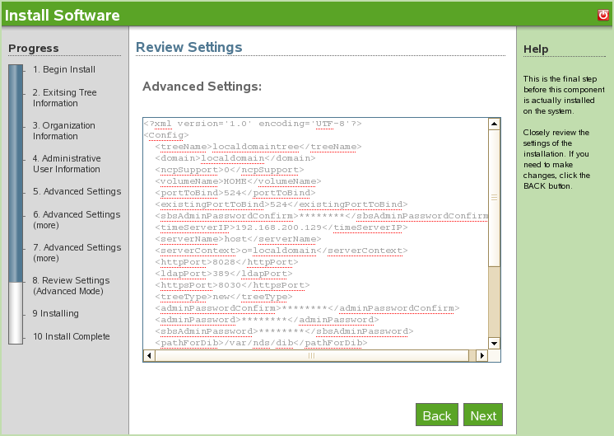Select step 8. Review Settings (Advanced Mode)
The width and height of the screenshot is (614, 436).
(x=71, y=285)
